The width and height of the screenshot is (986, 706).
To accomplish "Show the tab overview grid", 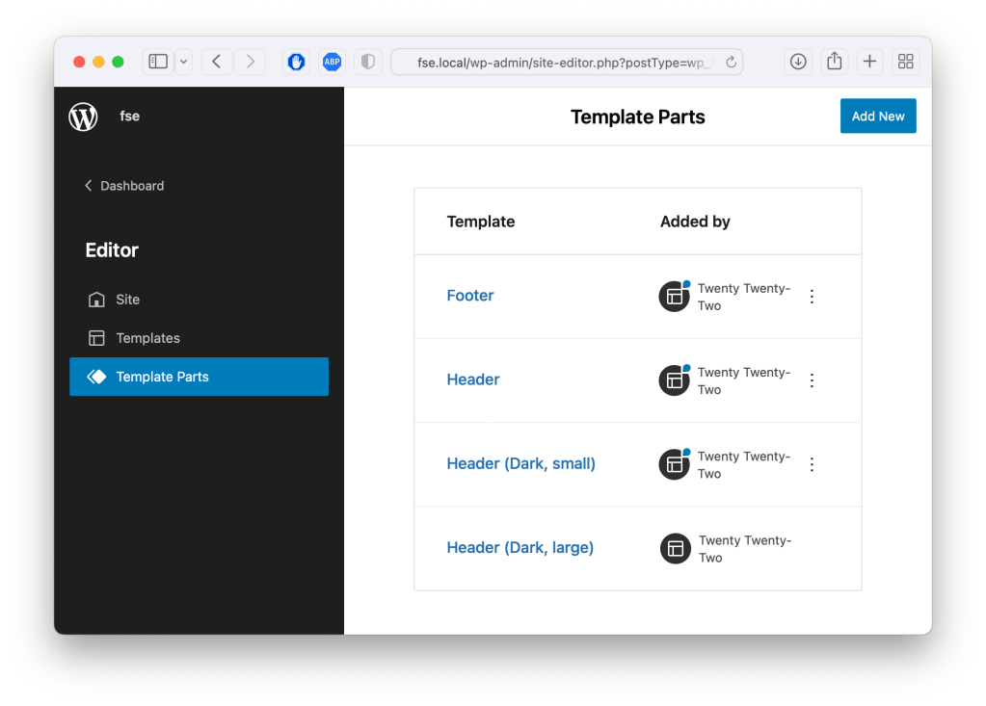I will click(x=905, y=62).
